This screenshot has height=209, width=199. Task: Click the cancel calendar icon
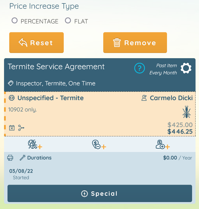(12, 128)
